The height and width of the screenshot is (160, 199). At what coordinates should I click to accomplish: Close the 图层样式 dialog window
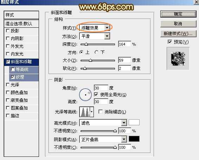196,2
